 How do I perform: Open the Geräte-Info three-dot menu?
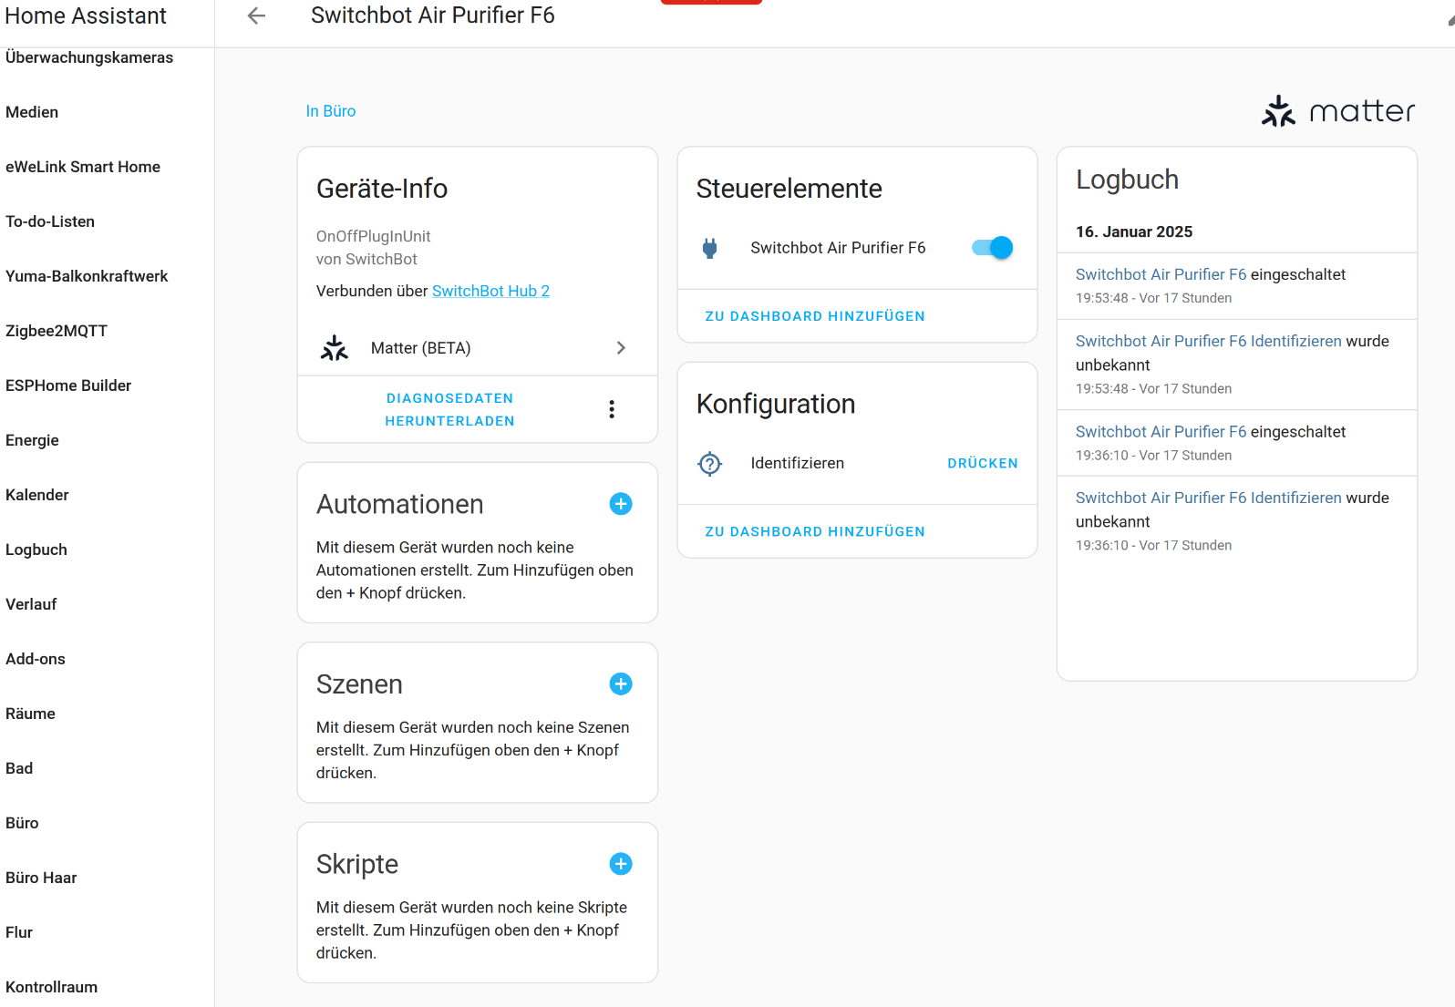point(612,409)
